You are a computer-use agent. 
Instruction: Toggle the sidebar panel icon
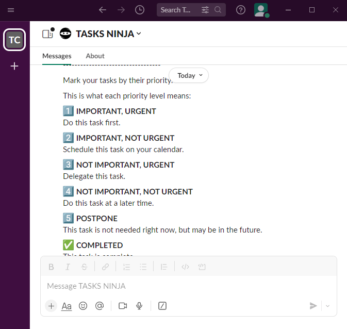tap(47, 34)
